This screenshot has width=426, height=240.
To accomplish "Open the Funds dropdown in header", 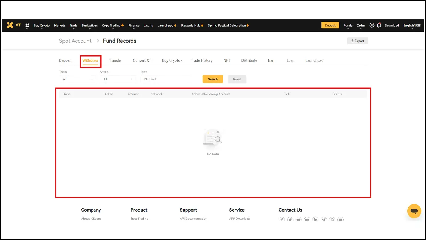I will (x=348, y=25).
